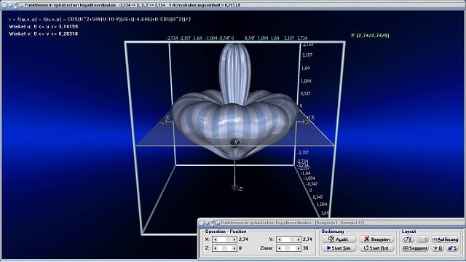
Task: Click the y axis origin marker
Action: 234,142
